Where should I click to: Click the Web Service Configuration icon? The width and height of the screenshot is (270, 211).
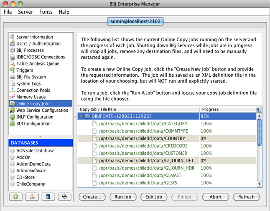12,110
